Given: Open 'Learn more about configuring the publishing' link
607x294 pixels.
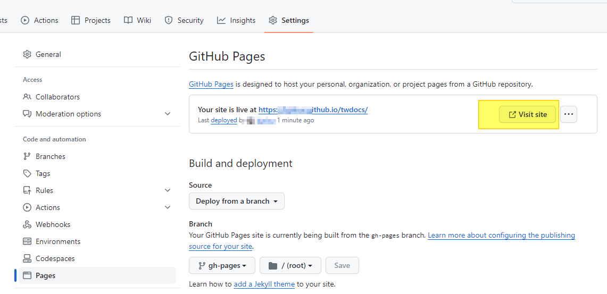Looking at the screenshot, I should (501, 235).
